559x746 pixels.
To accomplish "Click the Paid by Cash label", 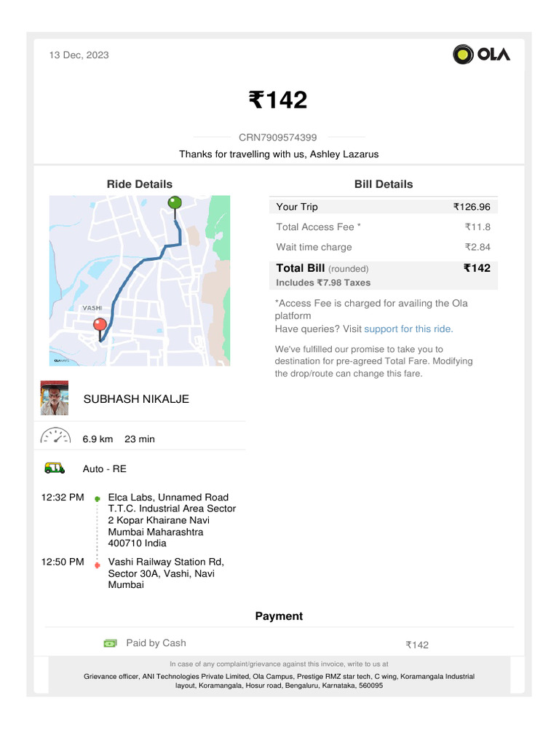I will coord(156,643).
